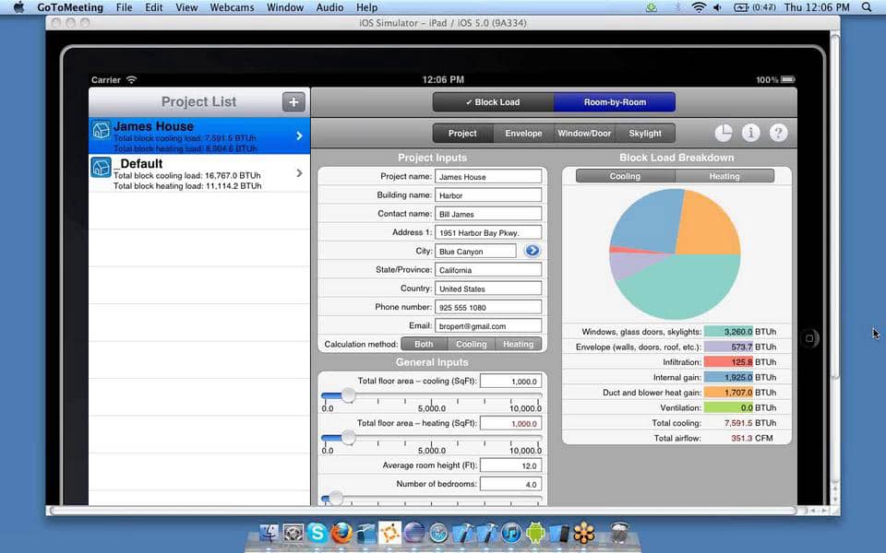Open the View menu

(186, 7)
